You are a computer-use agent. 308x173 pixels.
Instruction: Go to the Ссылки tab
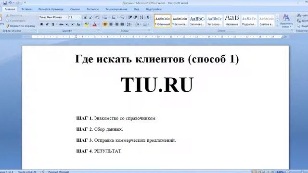coord(75,9)
